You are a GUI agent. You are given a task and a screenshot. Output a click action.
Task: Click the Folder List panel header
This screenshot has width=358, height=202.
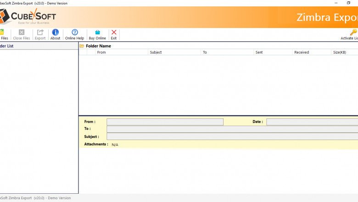pyautogui.click(x=39, y=46)
